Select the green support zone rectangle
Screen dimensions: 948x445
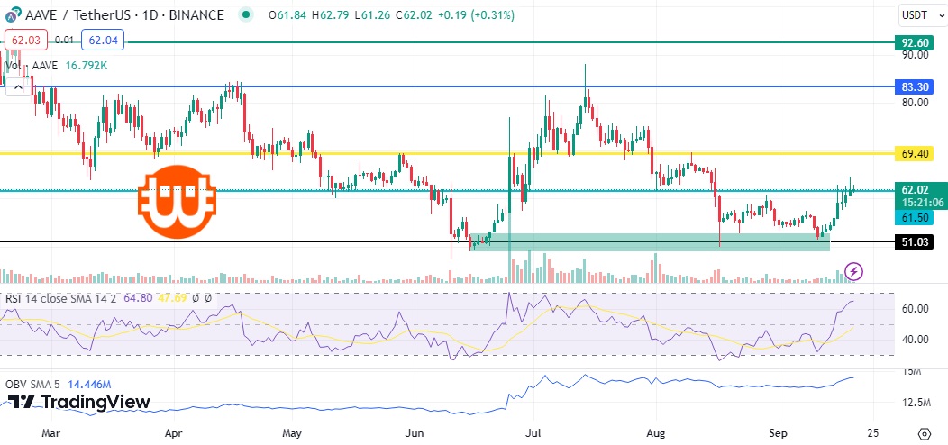tap(650, 241)
